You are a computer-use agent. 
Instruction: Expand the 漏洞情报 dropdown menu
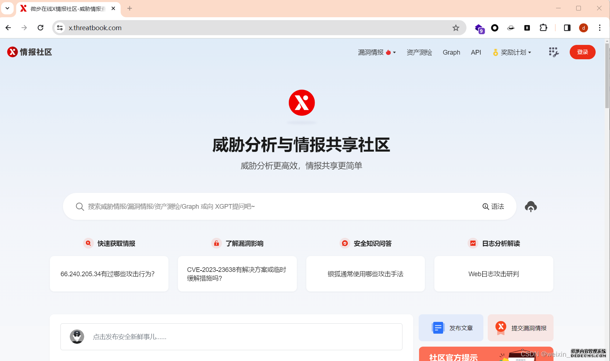coord(377,52)
